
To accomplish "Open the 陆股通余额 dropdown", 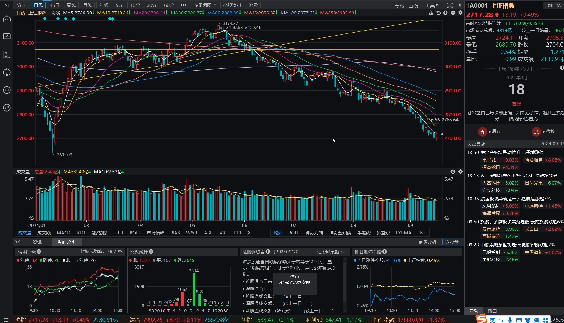I will coord(330,252).
